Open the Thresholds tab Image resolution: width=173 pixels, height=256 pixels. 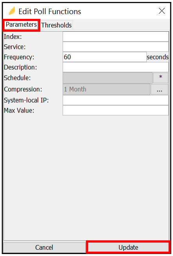point(56,25)
